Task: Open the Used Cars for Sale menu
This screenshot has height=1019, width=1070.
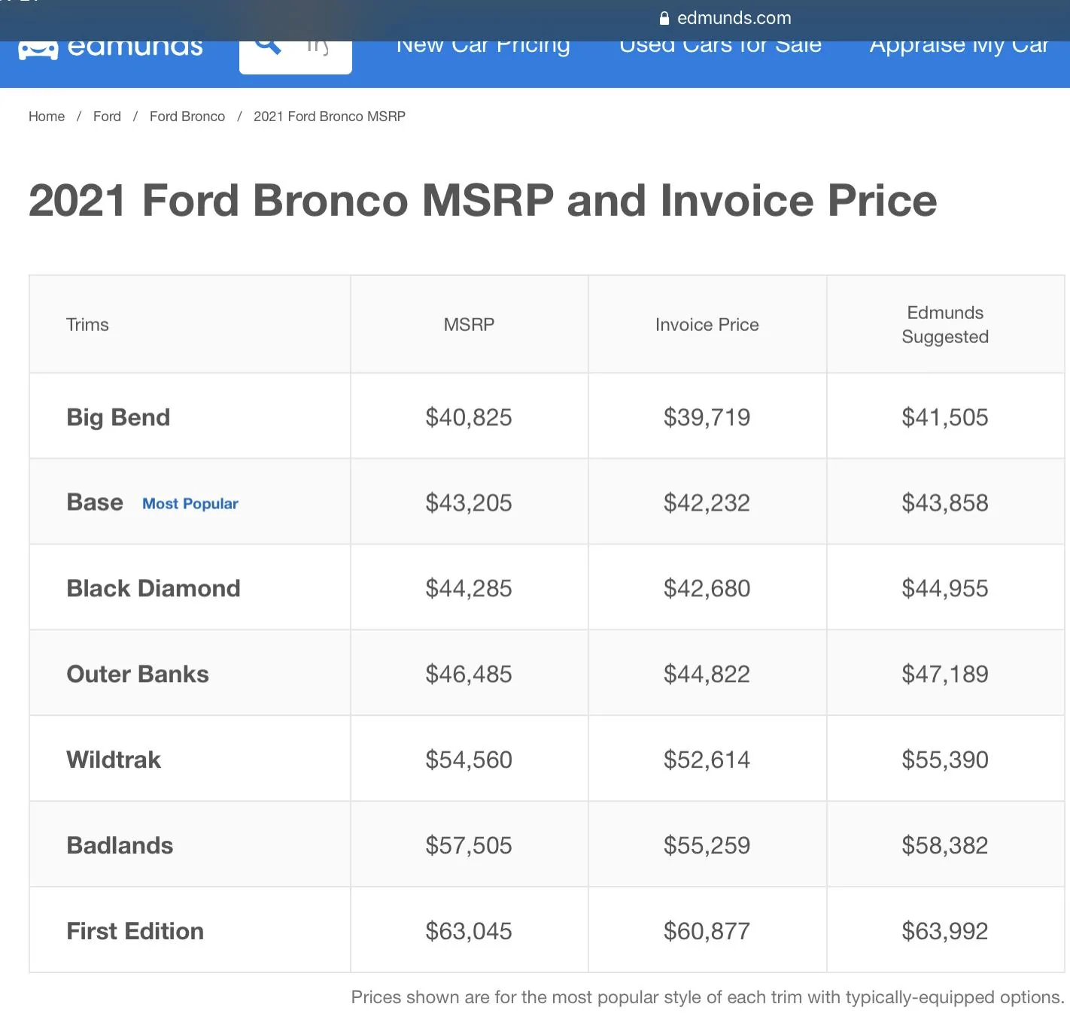Action: coord(720,47)
